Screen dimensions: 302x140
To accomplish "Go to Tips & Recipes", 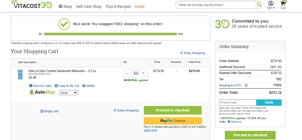I will pos(118,7).
